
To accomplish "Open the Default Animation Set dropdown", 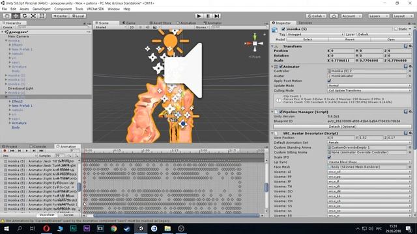I will [x=369, y=142].
